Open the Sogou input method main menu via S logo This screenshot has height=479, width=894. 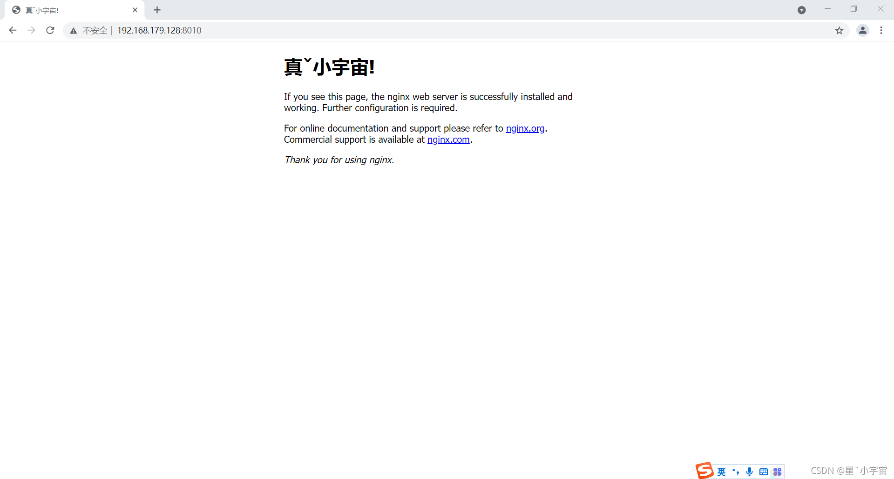tap(705, 471)
